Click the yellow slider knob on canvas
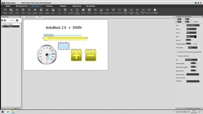 click(46, 38)
